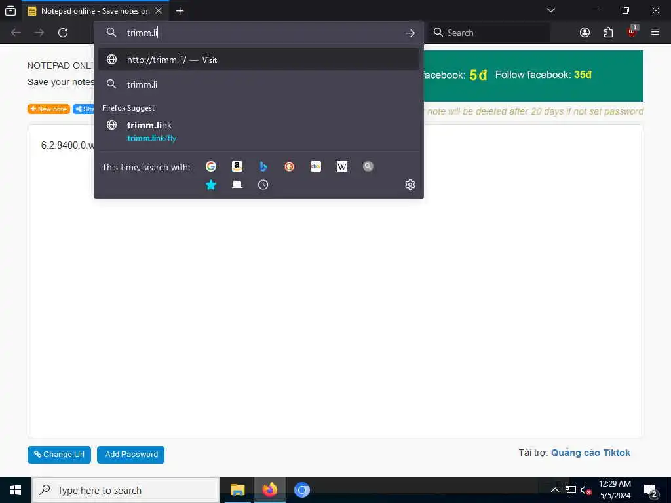Screen dimensions: 671x503
Task: Click the Change Url button
Action: point(59,455)
